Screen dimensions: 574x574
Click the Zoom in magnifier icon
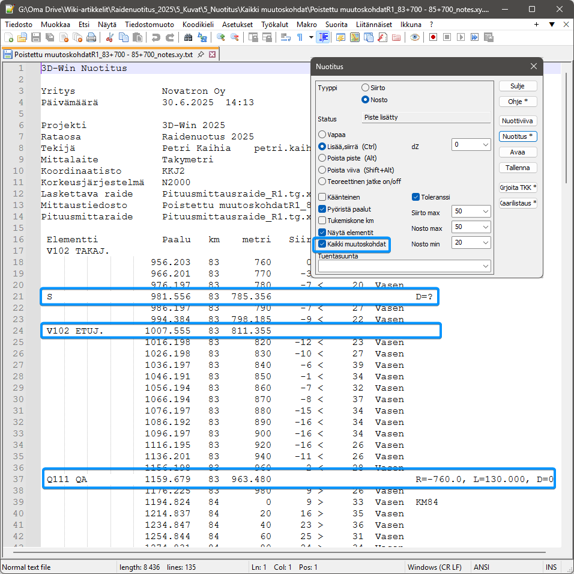coord(221,37)
